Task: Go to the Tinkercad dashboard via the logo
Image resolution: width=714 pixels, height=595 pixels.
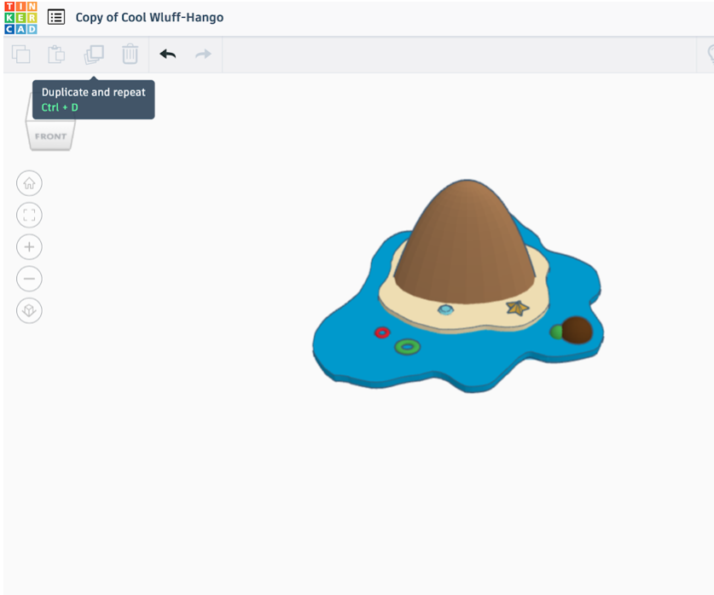Action: click(x=20, y=16)
